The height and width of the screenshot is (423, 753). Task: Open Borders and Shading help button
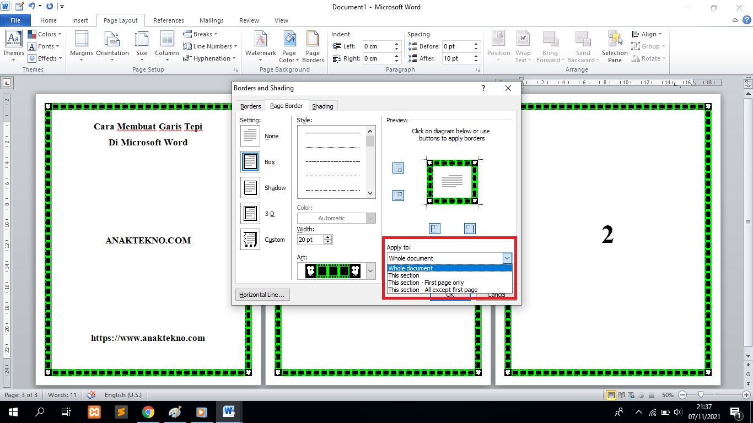[x=483, y=88]
